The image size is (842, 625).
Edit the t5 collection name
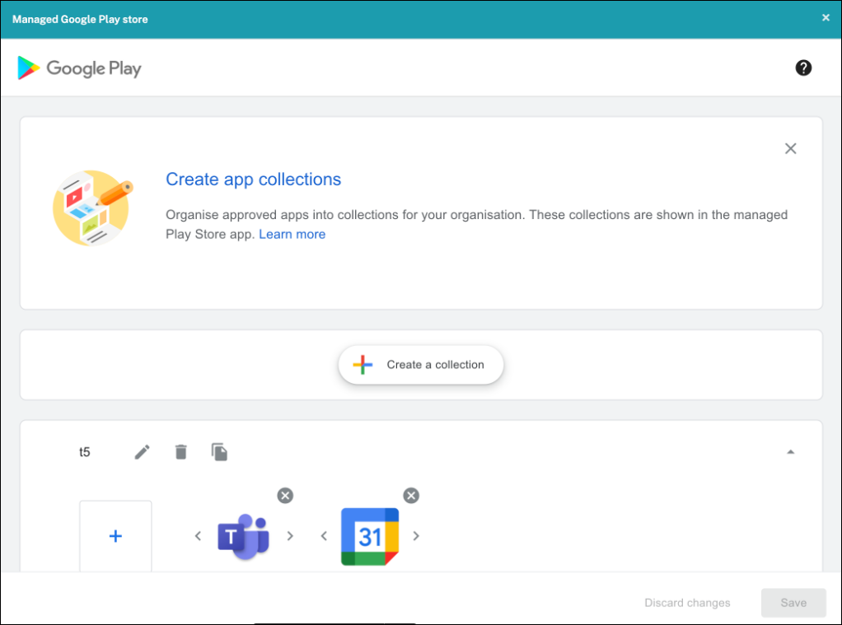point(143,452)
